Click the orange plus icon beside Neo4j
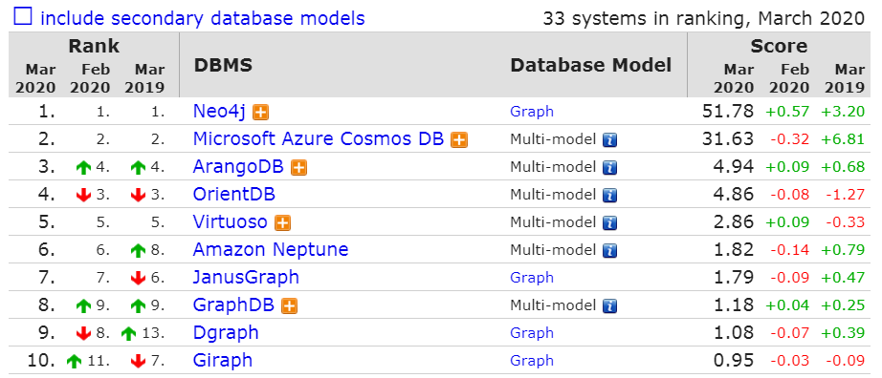The width and height of the screenshot is (882, 378). [x=260, y=113]
